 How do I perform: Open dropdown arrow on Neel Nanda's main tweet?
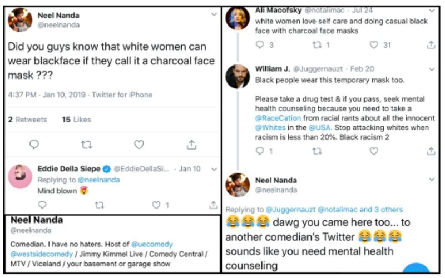[x=214, y=15]
